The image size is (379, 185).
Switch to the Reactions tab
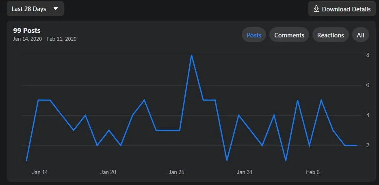pos(330,35)
